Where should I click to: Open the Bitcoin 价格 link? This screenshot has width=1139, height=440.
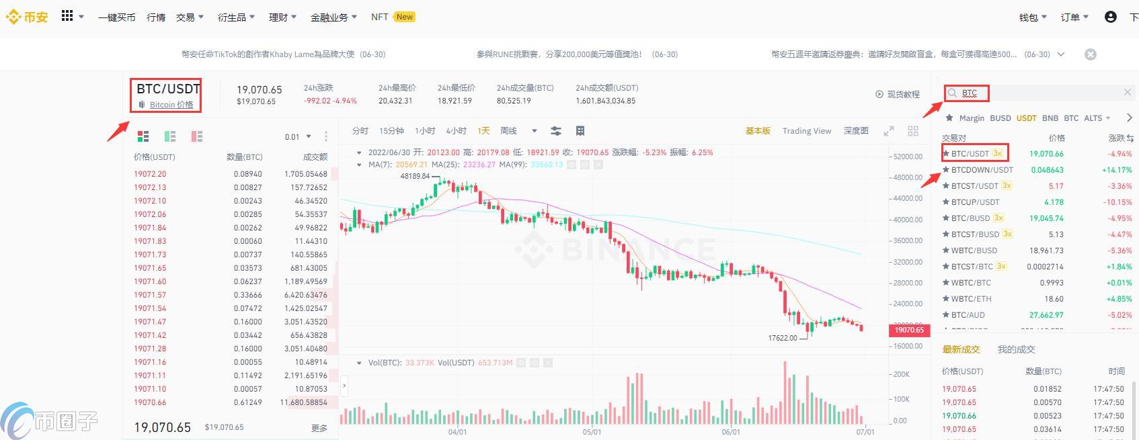171,105
